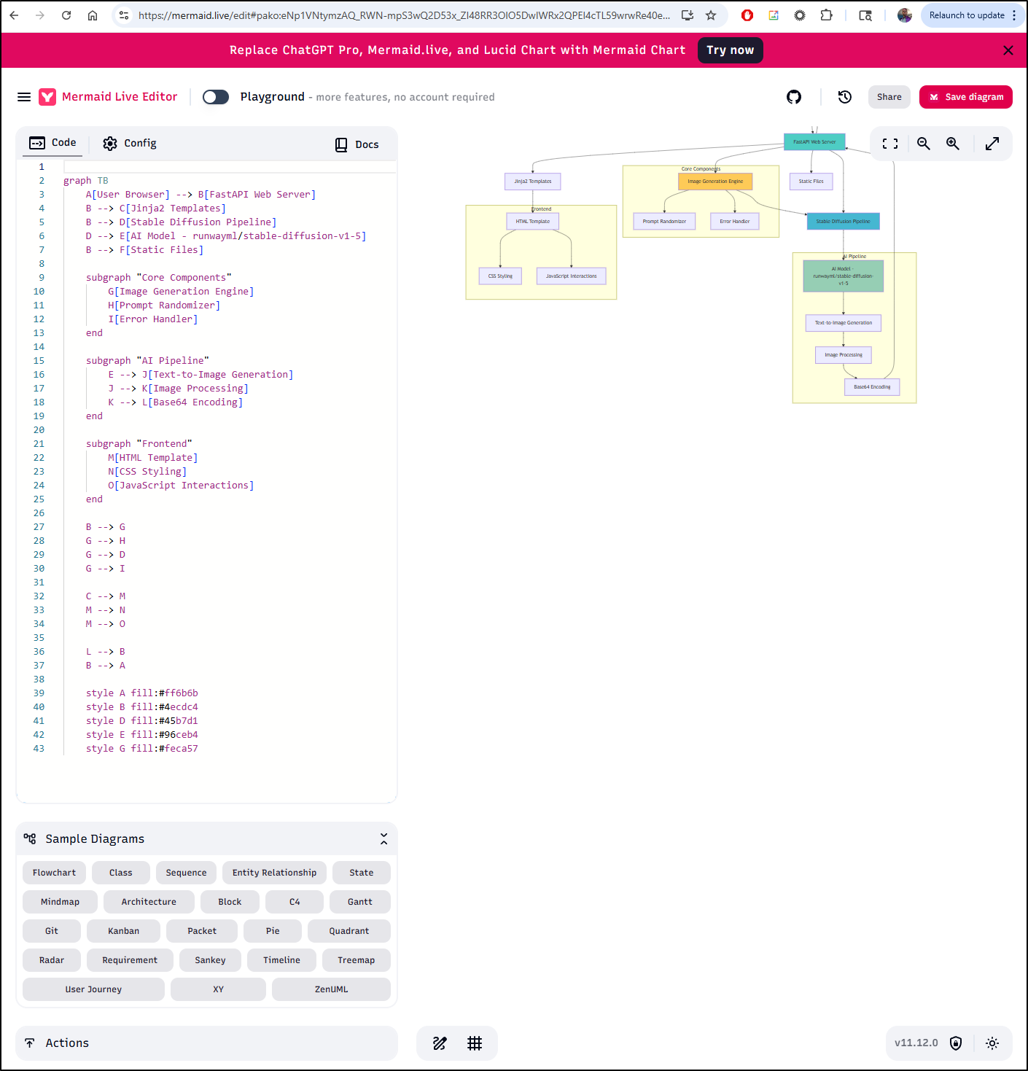The width and height of the screenshot is (1028, 1071).
Task: Switch to the Config tab
Action: pyautogui.click(x=130, y=144)
